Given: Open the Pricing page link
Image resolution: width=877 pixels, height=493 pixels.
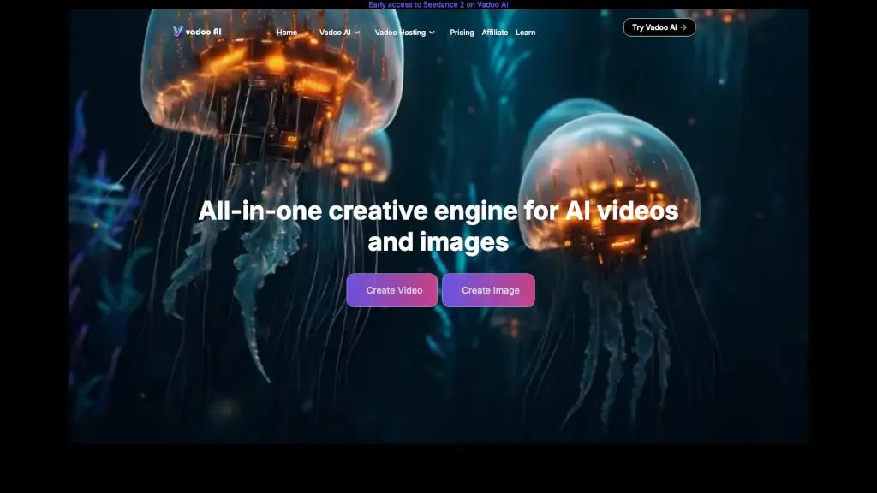Looking at the screenshot, I should [x=462, y=33].
